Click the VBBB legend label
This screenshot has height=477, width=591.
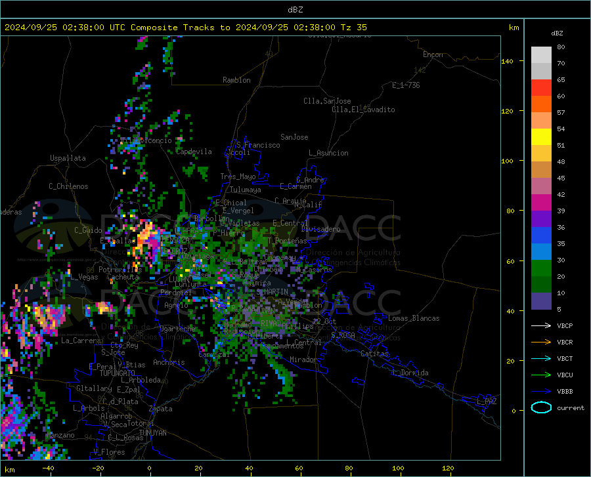[565, 392]
